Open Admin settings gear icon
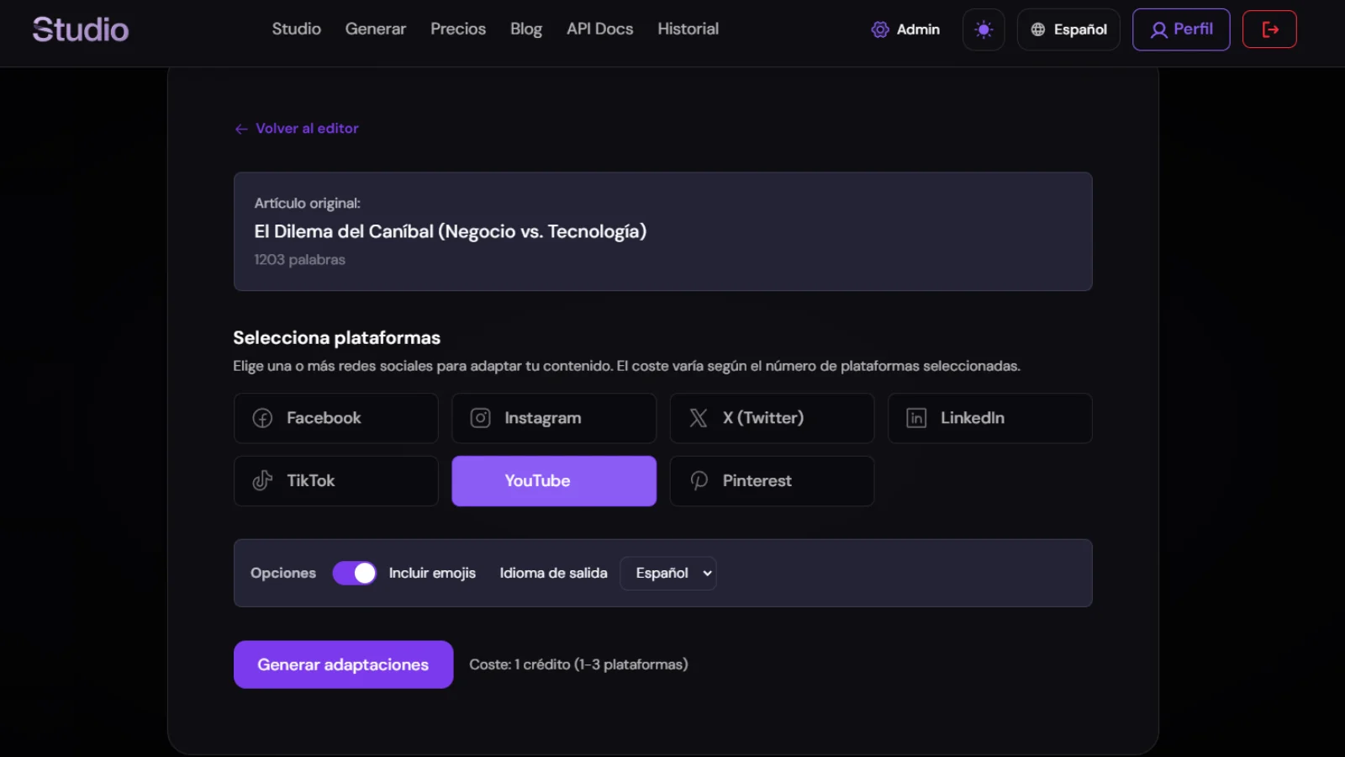This screenshot has height=757, width=1345. pyautogui.click(x=879, y=29)
